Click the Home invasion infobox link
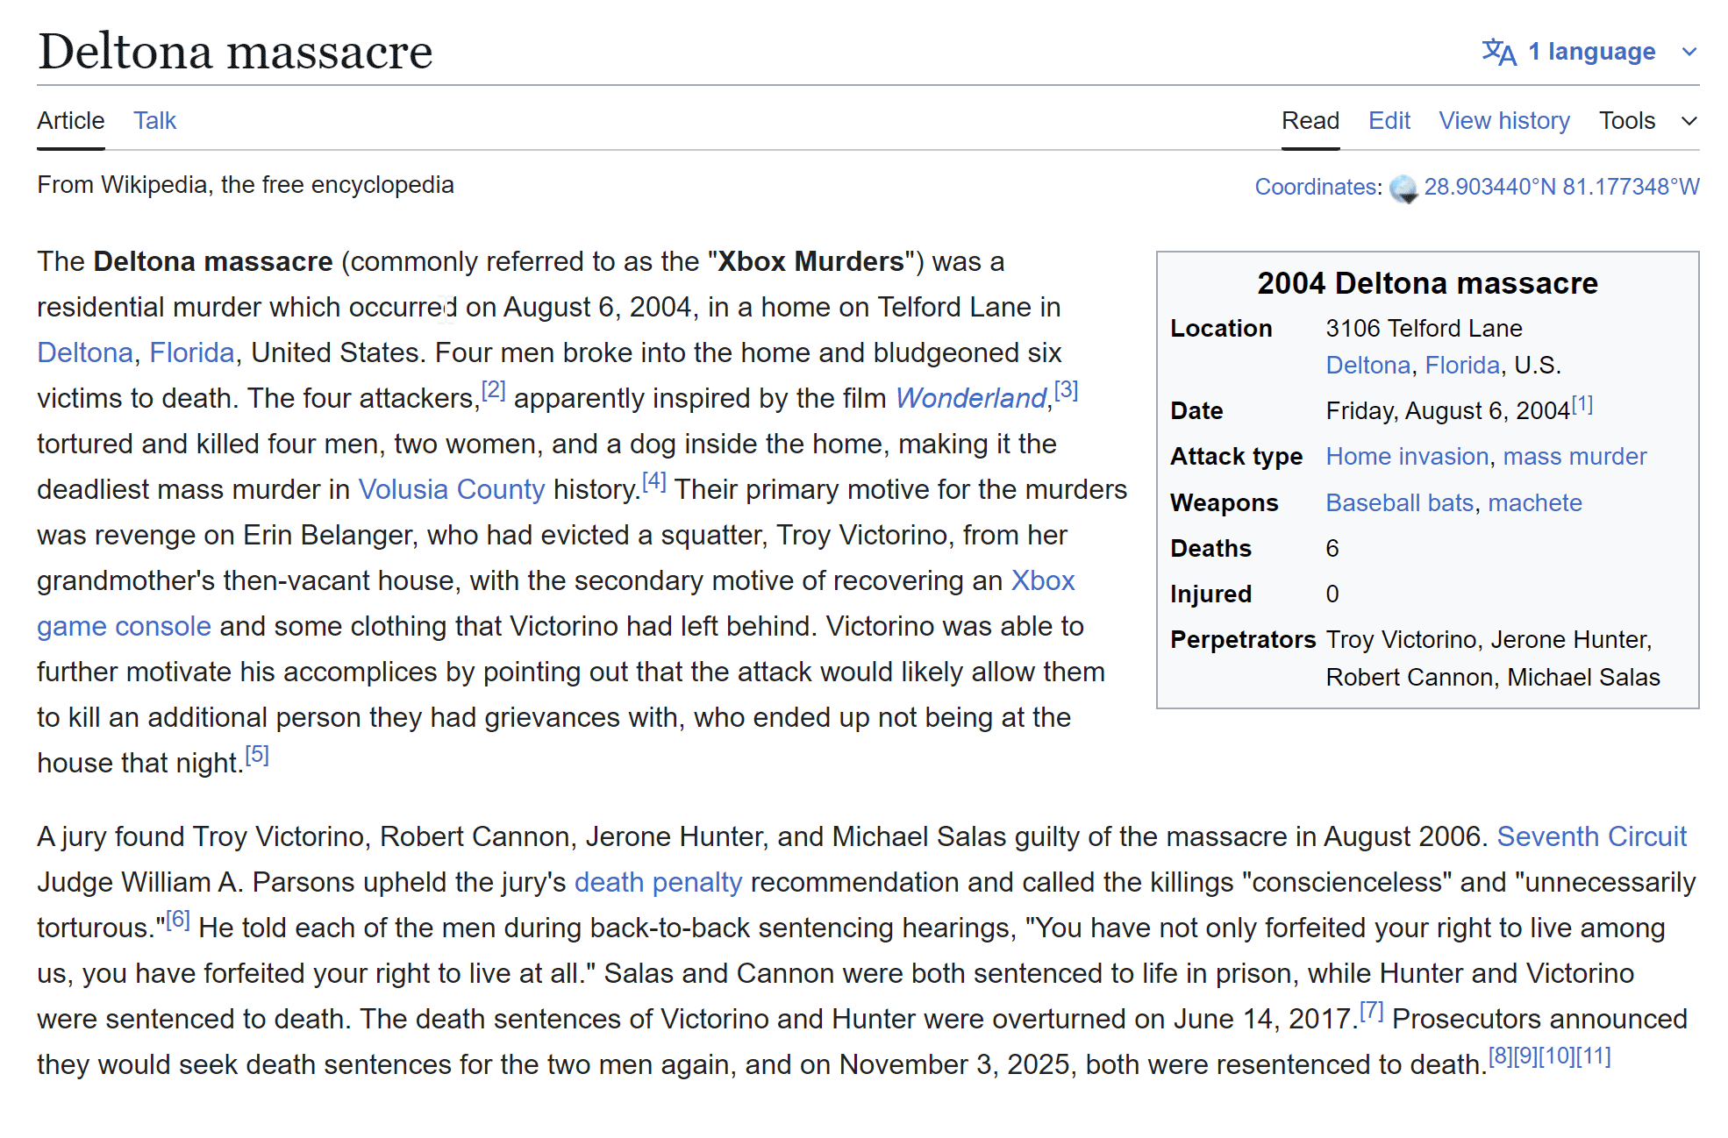This screenshot has width=1728, height=1138. (x=1407, y=457)
